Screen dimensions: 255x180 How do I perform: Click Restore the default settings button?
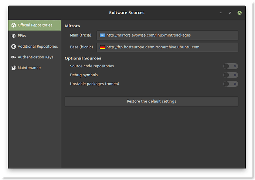(151, 101)
